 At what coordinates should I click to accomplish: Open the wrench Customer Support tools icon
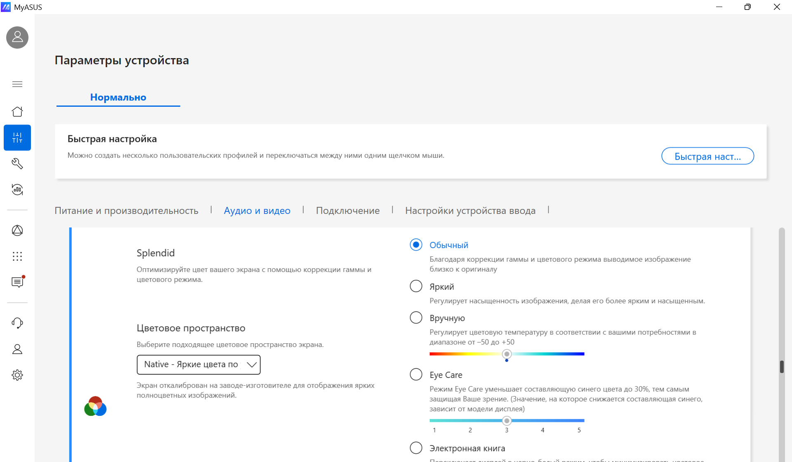coord(17,164)
